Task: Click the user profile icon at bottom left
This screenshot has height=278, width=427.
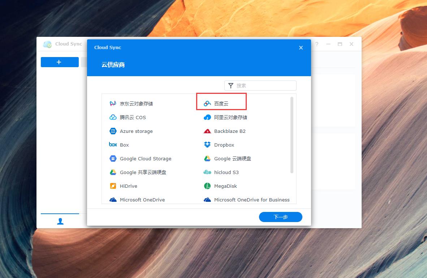Action: click(60, 221)
